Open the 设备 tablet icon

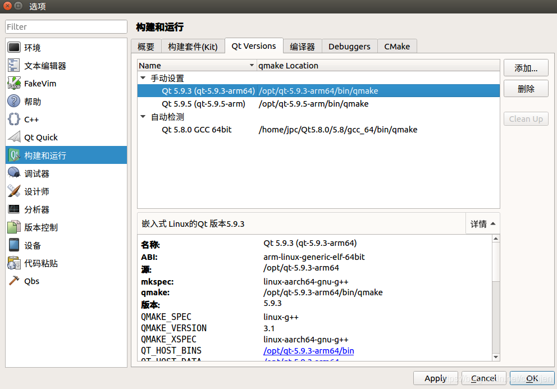tap(14, 245)
